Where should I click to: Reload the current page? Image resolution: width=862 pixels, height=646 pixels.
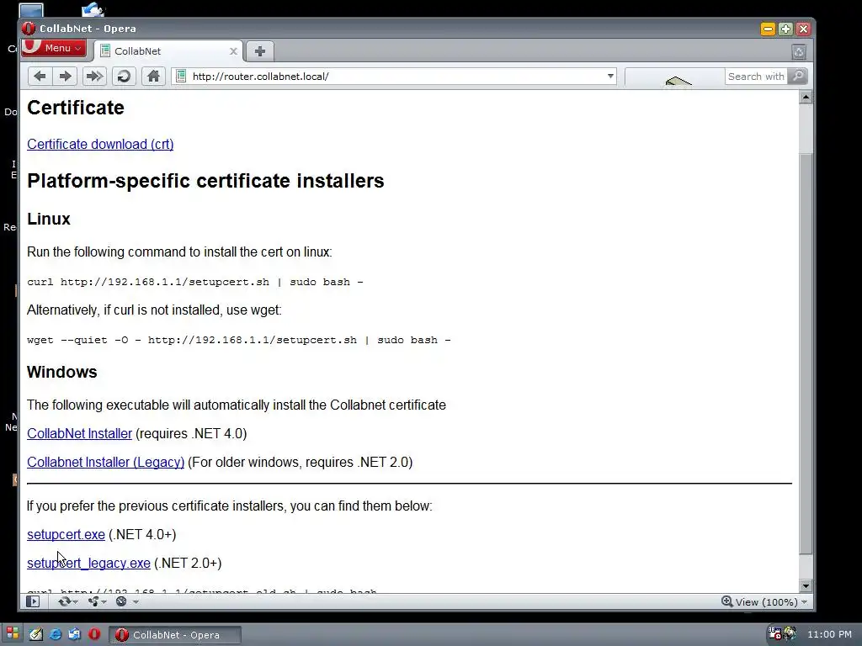124,77
